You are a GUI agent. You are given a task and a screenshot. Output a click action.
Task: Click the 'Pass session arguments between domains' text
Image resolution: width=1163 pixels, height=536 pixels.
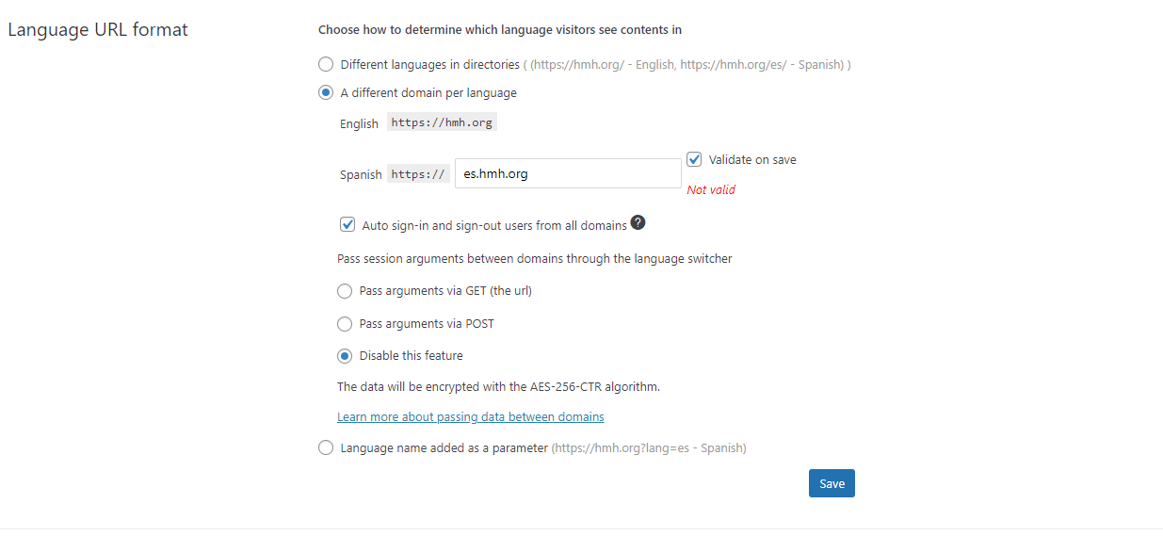tap(535, 258)
